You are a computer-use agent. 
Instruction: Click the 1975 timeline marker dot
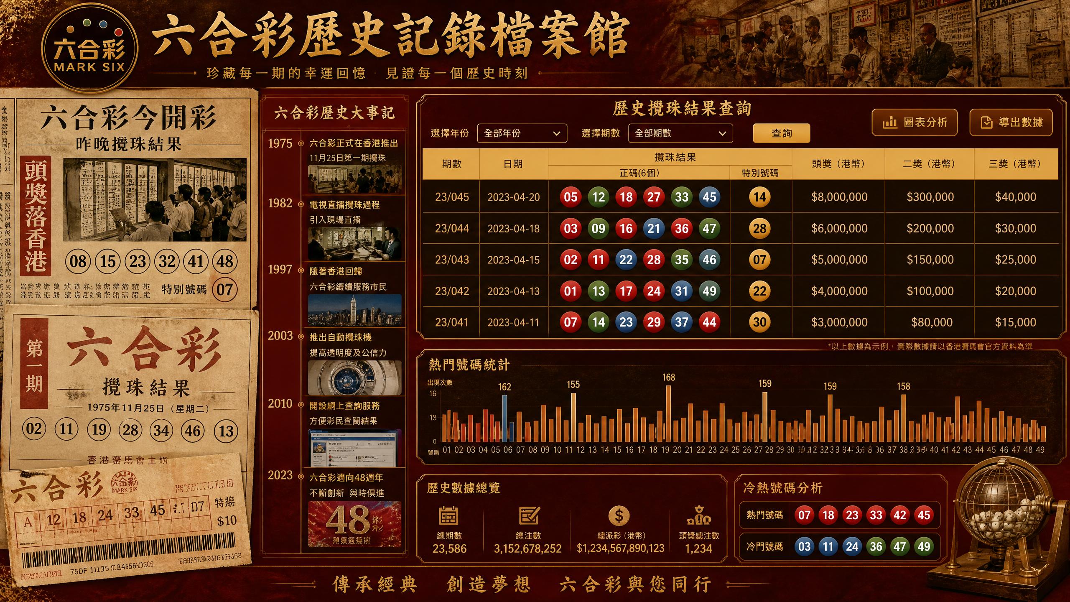point(301,143)
